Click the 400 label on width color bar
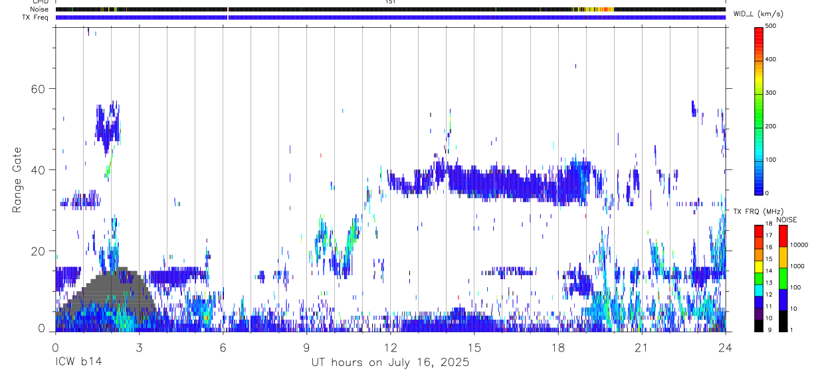This screenshot has width=816, height=376. tap(771, 59)
